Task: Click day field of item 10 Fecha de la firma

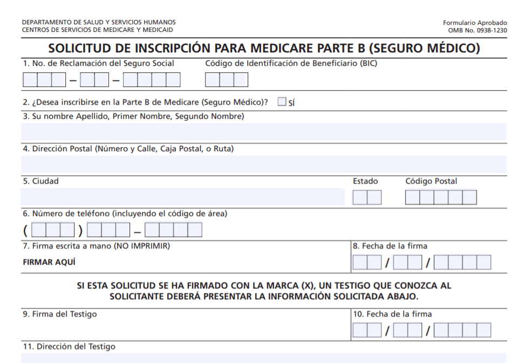Action: pyautogui.click(x=408, y=330)
